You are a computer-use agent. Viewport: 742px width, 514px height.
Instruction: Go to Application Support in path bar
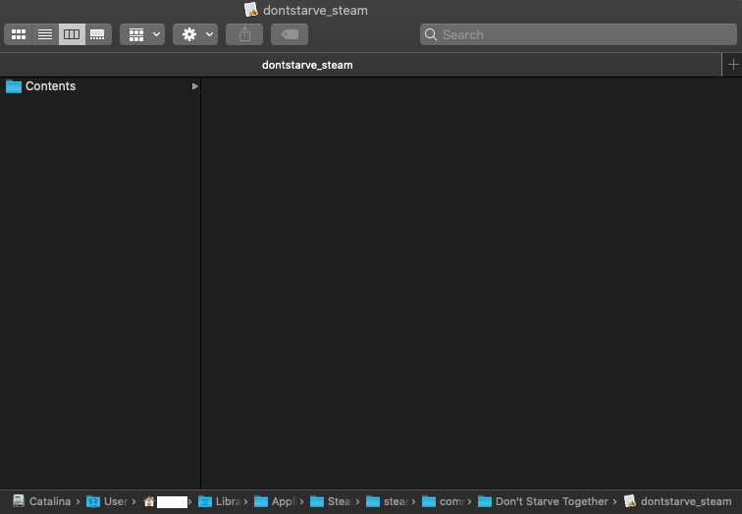pos(276,501)
